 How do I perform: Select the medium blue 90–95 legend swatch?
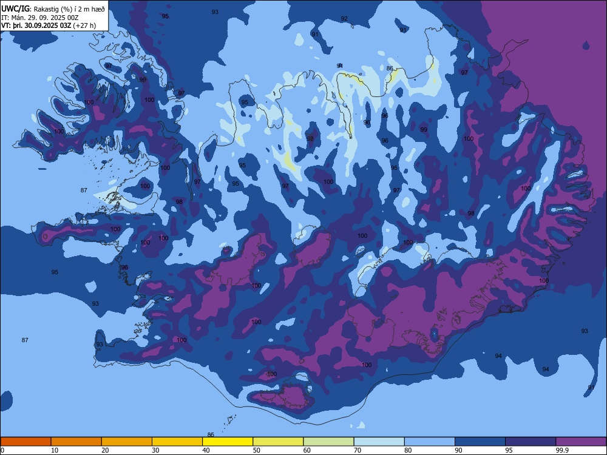point(480,442)
